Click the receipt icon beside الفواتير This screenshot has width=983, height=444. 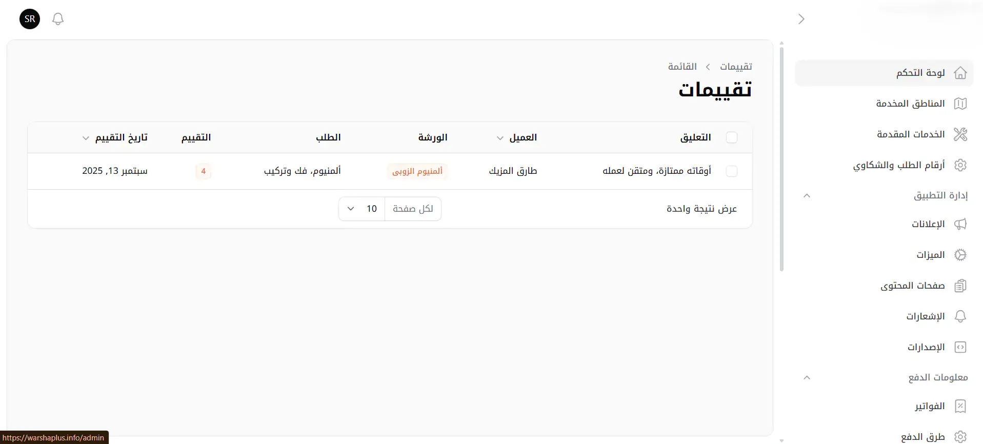coord(960,406)
